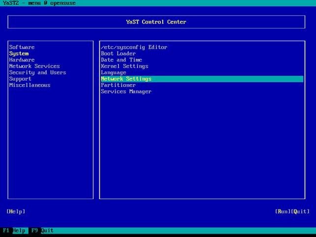This screenshot has height=237, width=316.
Task: Launch Services Manager module
Action: tap(126, 91)
